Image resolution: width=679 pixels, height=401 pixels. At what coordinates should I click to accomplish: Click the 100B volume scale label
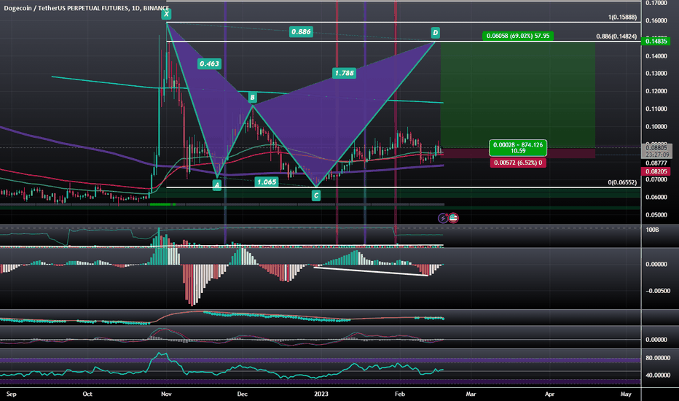[652, 230]
